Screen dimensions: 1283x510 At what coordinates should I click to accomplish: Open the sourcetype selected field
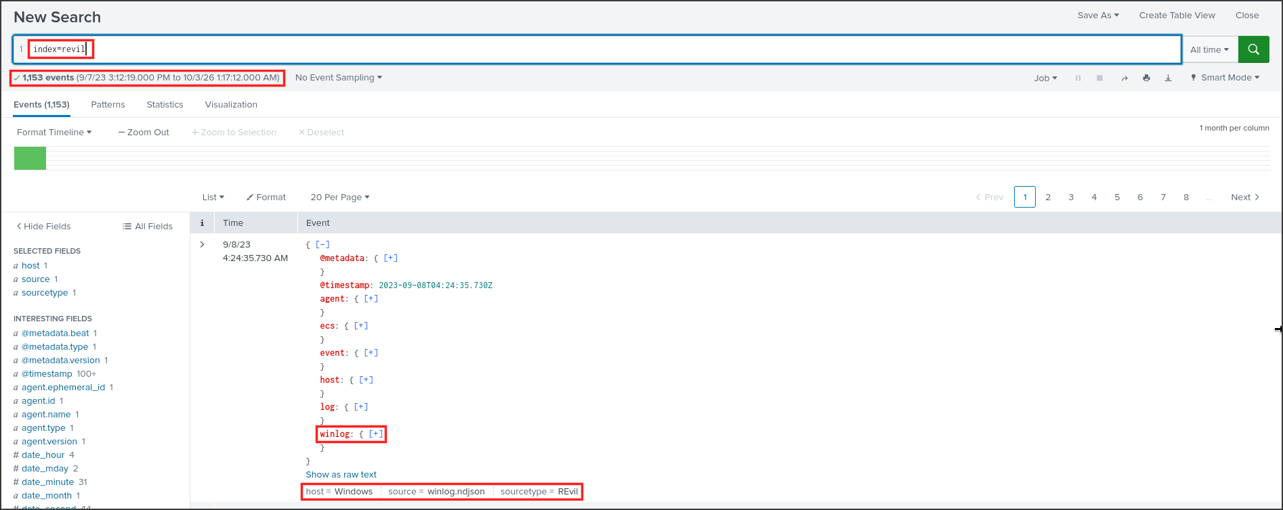coord(45,292)
